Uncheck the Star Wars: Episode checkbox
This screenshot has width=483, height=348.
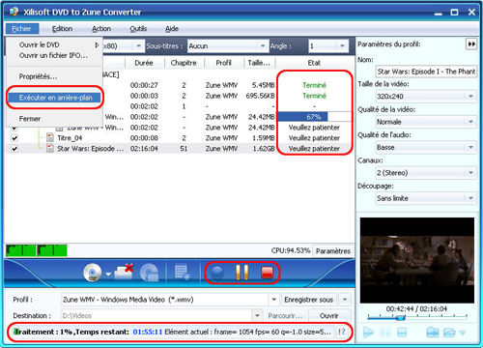coord(14,149)
